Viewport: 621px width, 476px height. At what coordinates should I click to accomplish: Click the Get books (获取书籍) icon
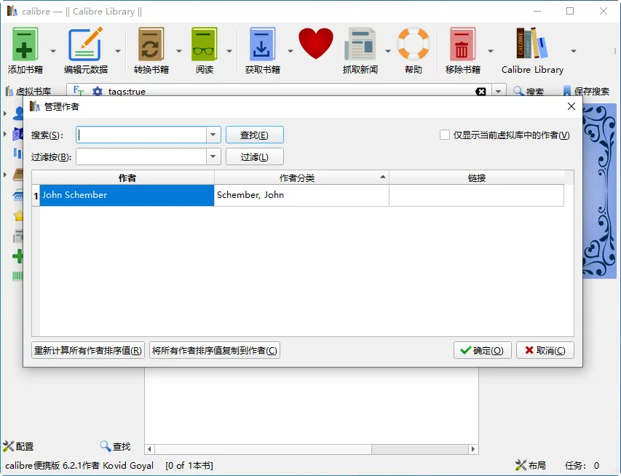pyautogui.click(x=262, y=44)
